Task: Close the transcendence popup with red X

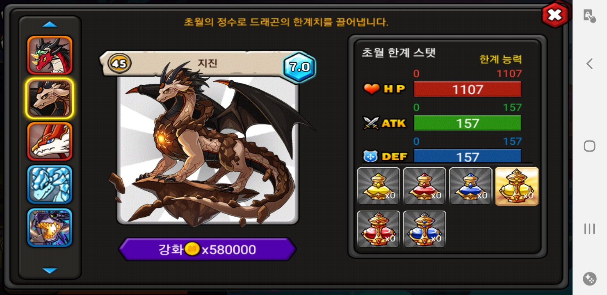Action: pos(555,15)
